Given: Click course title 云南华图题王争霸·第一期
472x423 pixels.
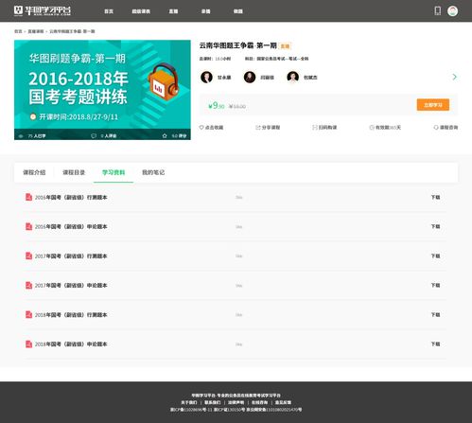Looking at the screenshot, I should pos(238,45).
